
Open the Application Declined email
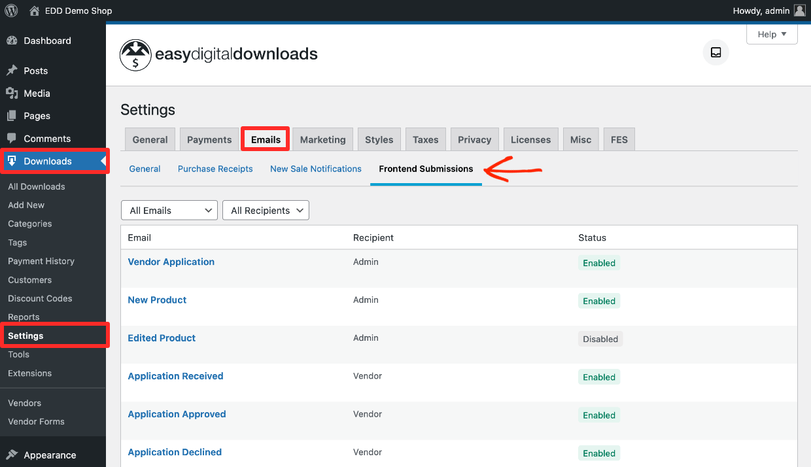point(175,452)
